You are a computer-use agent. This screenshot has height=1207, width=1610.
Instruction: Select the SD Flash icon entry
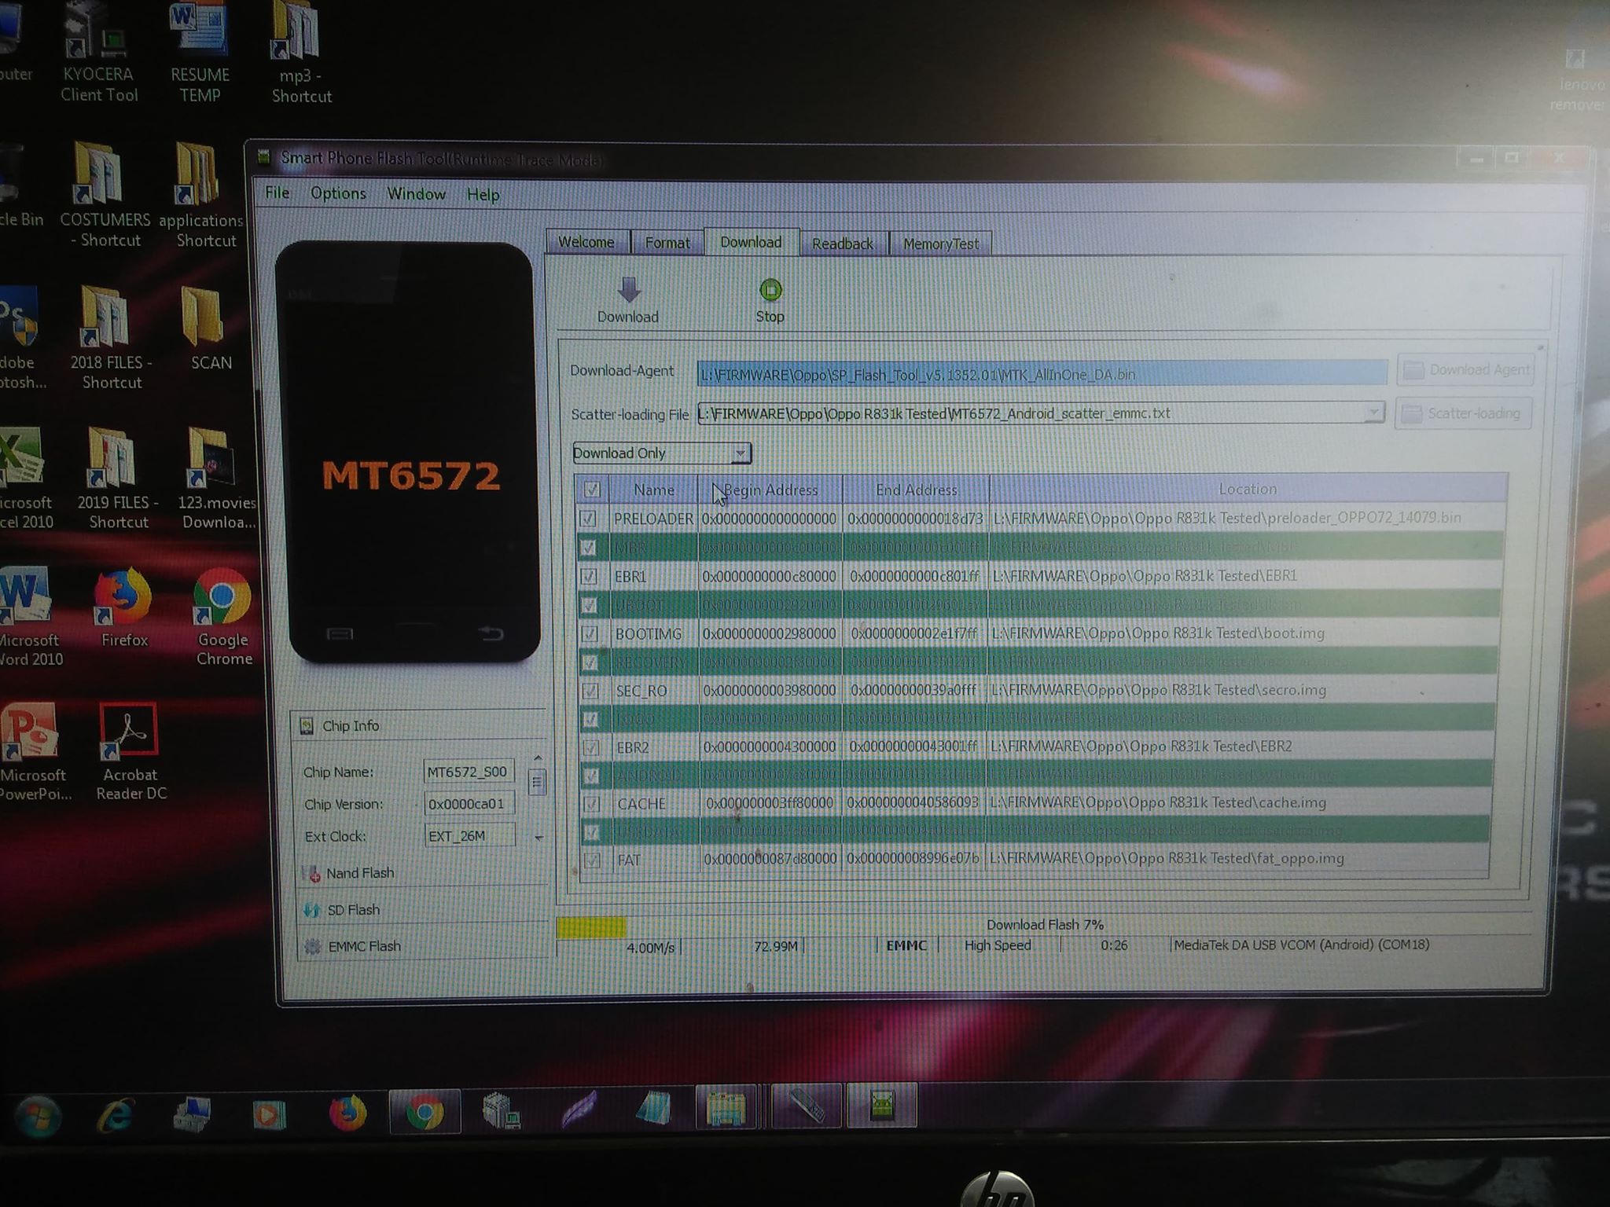(312, 910)
